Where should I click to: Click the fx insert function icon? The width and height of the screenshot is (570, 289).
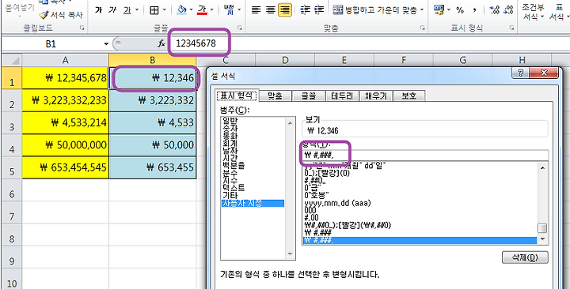click(x=161, y=43)
